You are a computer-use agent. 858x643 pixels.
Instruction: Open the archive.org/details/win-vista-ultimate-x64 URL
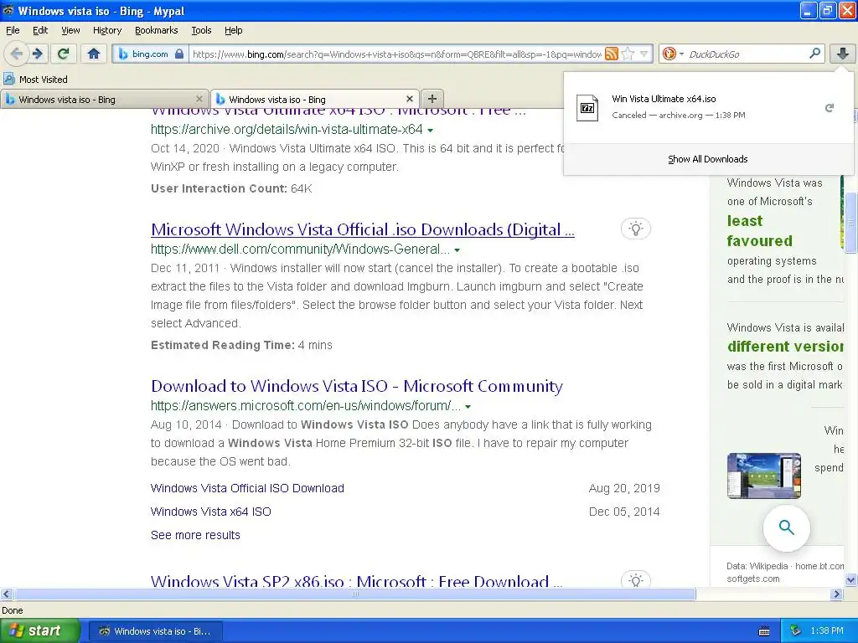[287, 130]
